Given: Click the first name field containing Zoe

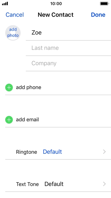Looking at the screenshot, I should pos(68,33).
